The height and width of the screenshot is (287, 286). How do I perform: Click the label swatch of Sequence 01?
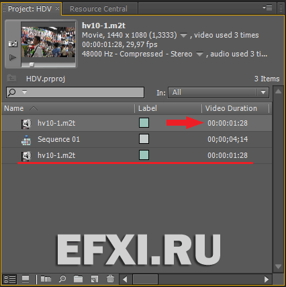point(144,139)
